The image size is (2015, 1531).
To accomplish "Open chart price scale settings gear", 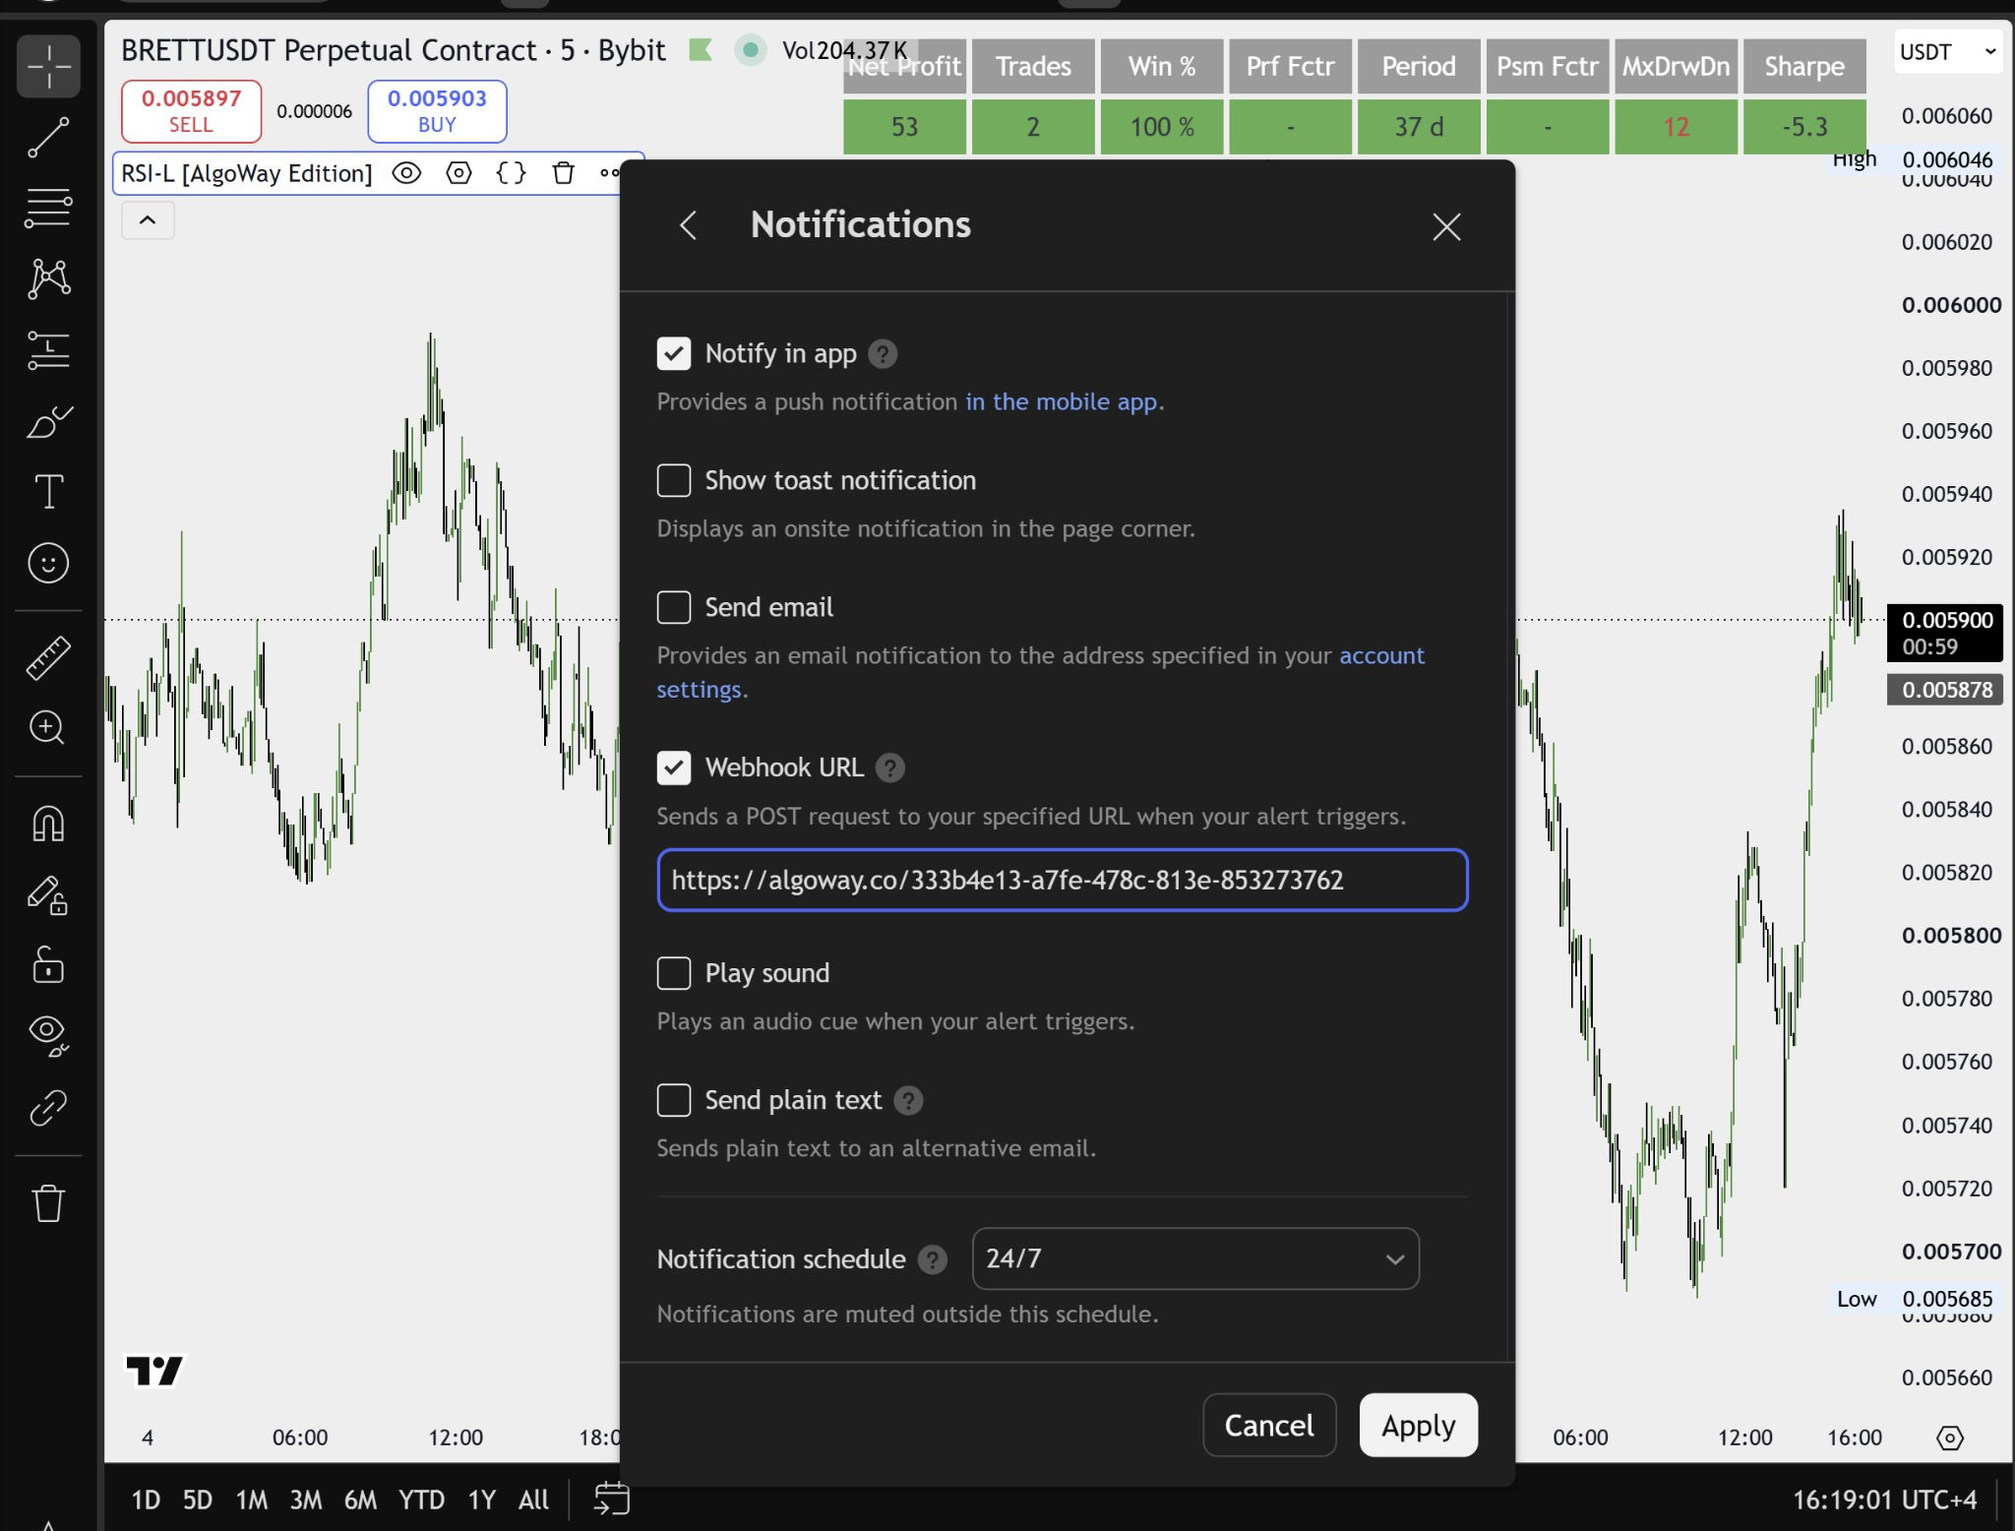I will [x=1949, y=1438].
